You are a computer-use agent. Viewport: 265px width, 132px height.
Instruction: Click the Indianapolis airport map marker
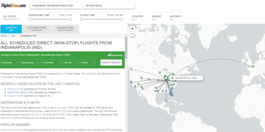(166, 78)
